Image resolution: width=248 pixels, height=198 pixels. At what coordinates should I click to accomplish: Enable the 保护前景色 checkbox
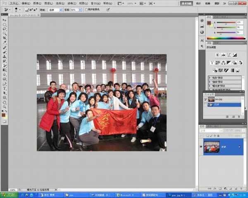click(x=86, y=9)
